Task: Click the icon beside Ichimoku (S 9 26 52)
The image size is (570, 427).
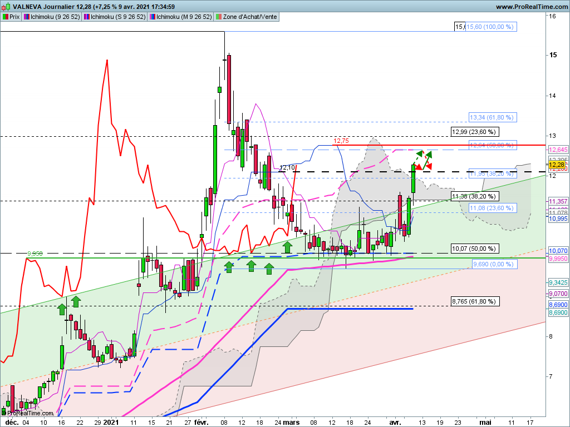Action: (x=86, y=17)
